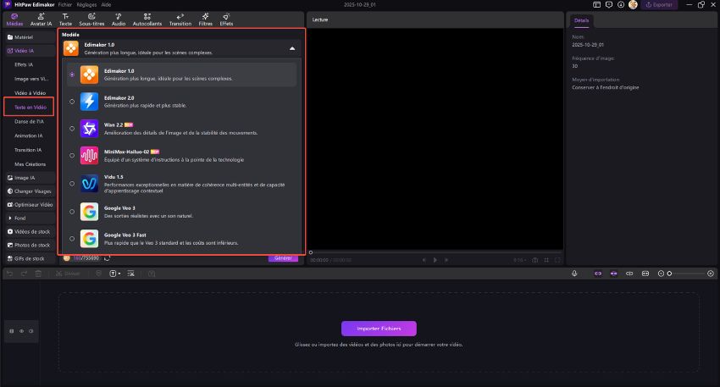Select the Wan 2.2 model radio button
This screenshot has height=387, width=720.
tap(72, 129)
